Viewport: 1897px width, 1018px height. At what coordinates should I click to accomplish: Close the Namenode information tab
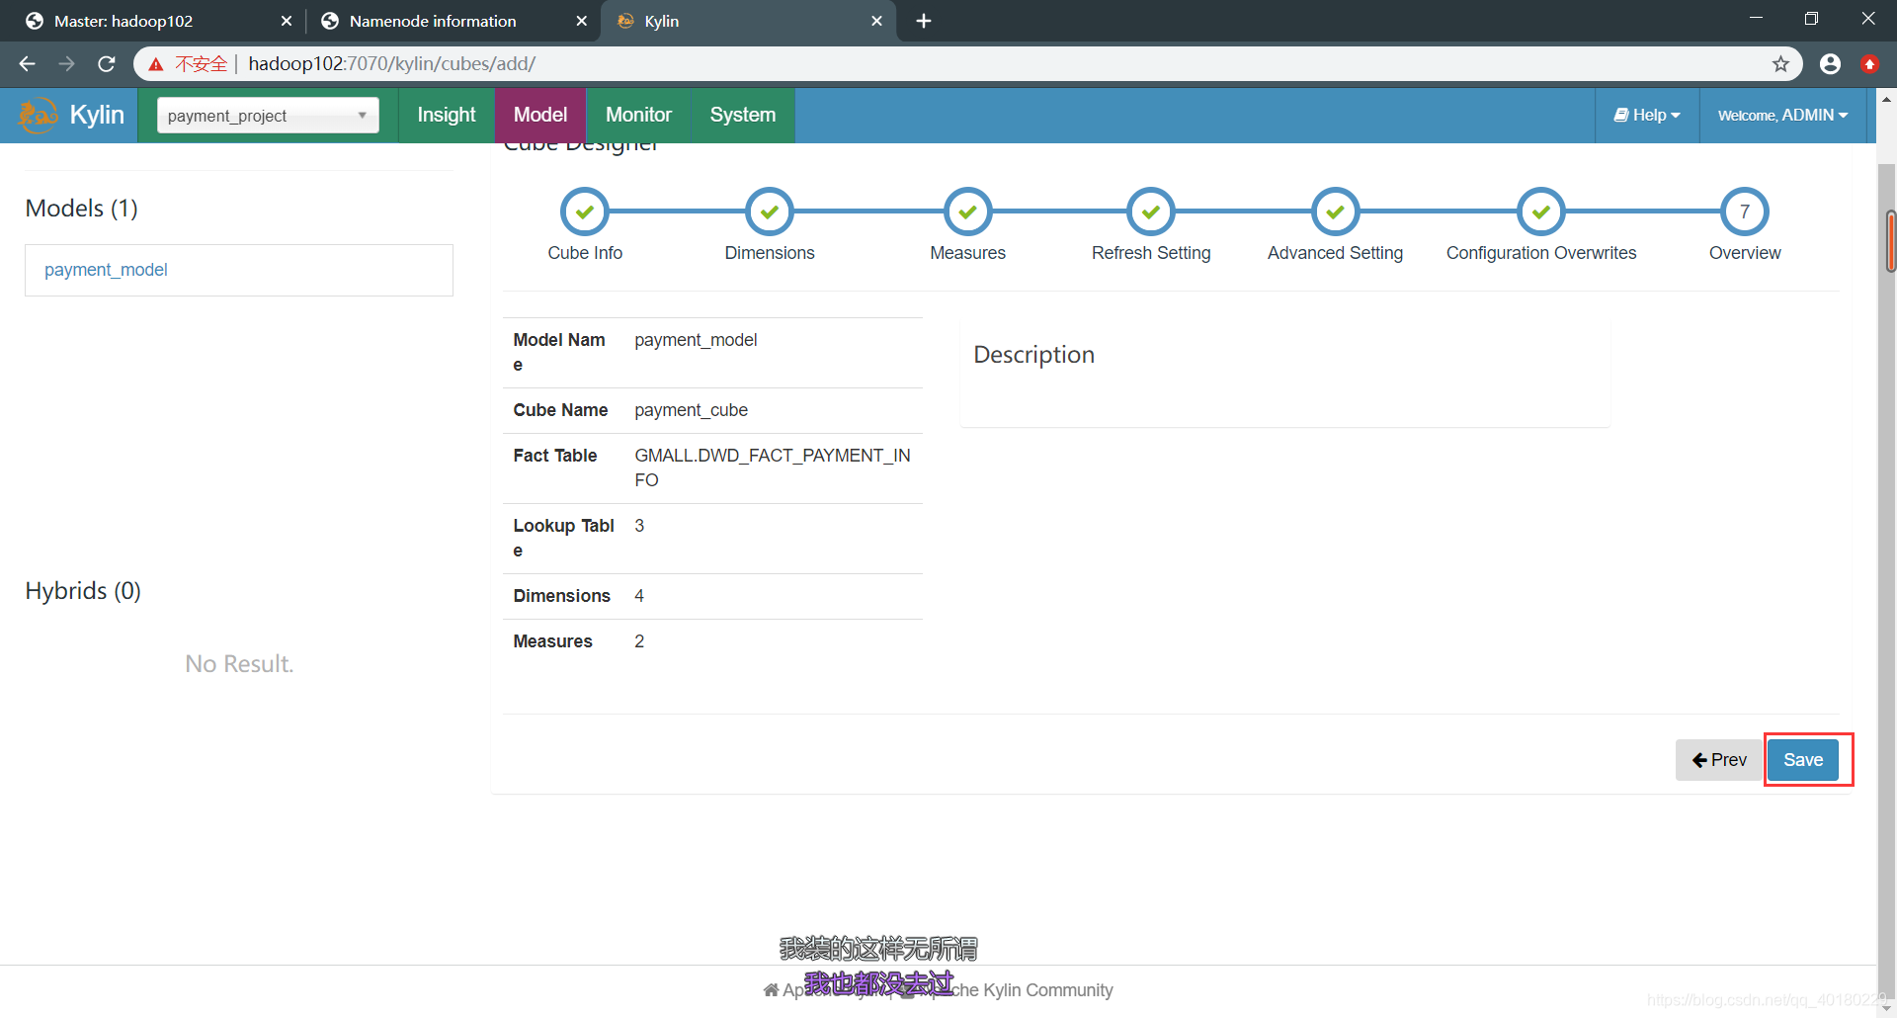coord(581,21)
